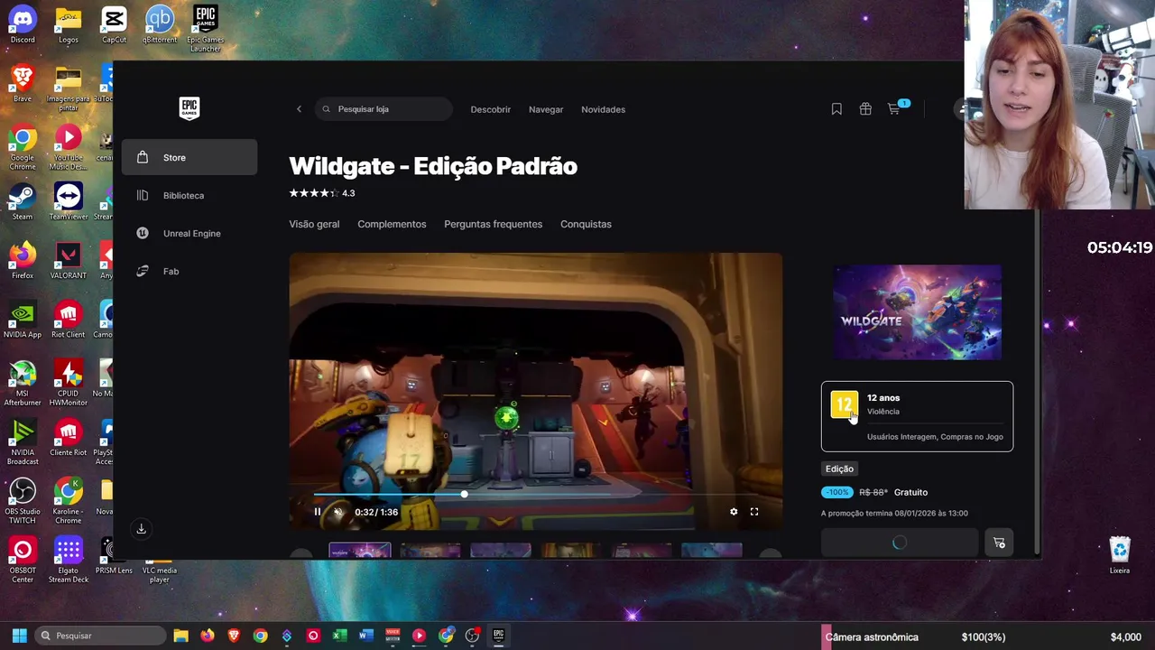Open the gift redeem icon

point(865,109)
